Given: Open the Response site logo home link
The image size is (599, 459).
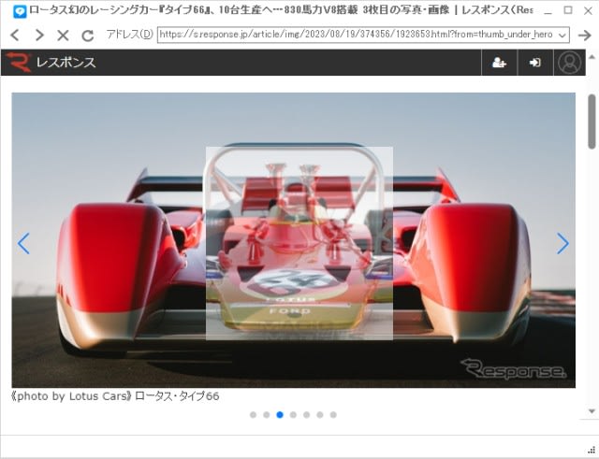Looking at the screenshot, I should [51, 63].
